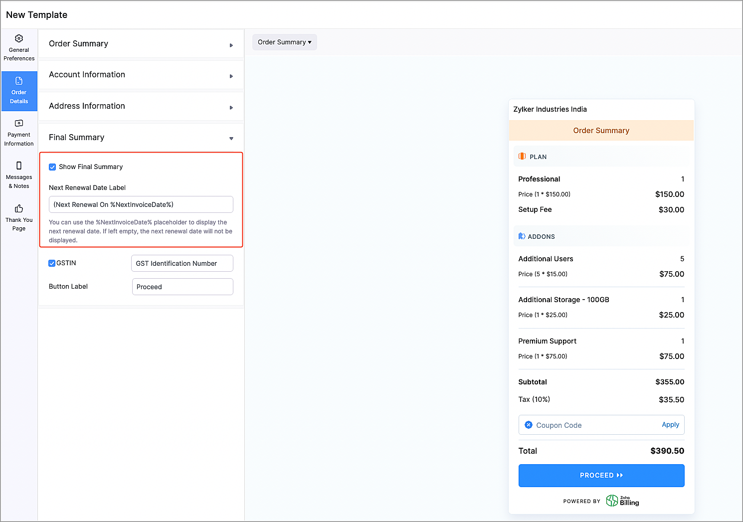Open Thank You Page thumbs-up icon
Image resolution: width=743 pixels, height=522 pixels.
(19, 208)
